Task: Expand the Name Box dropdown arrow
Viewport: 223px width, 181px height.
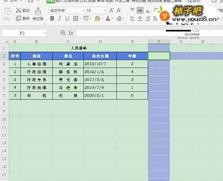Action: pos(45,33)
